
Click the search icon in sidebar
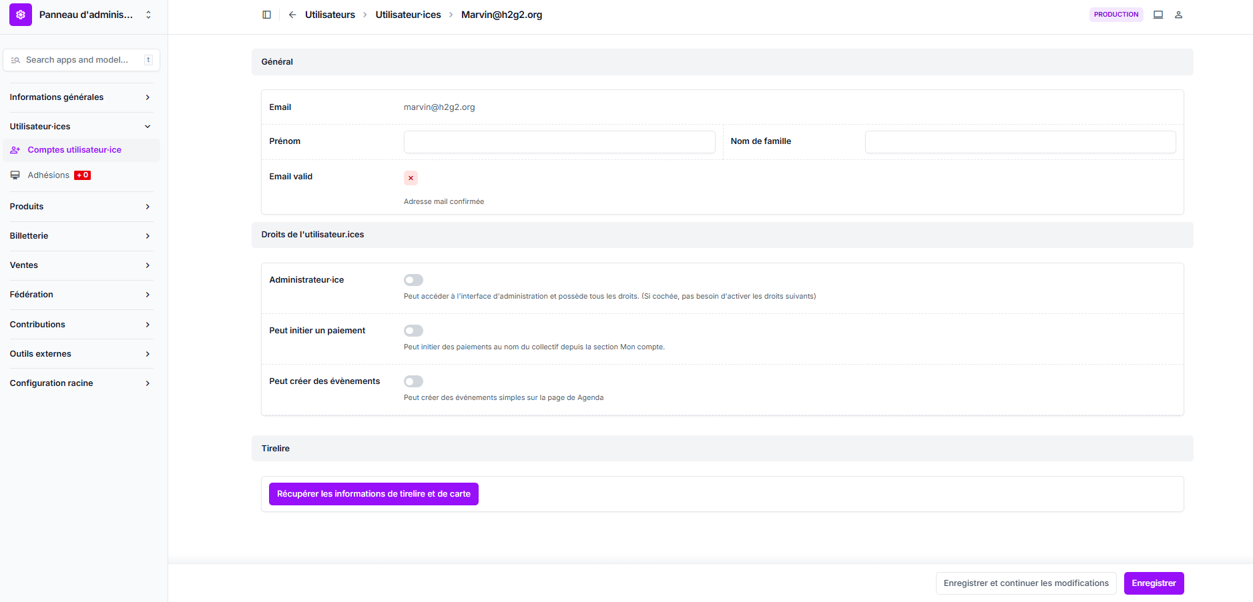(x=15, y=60)
